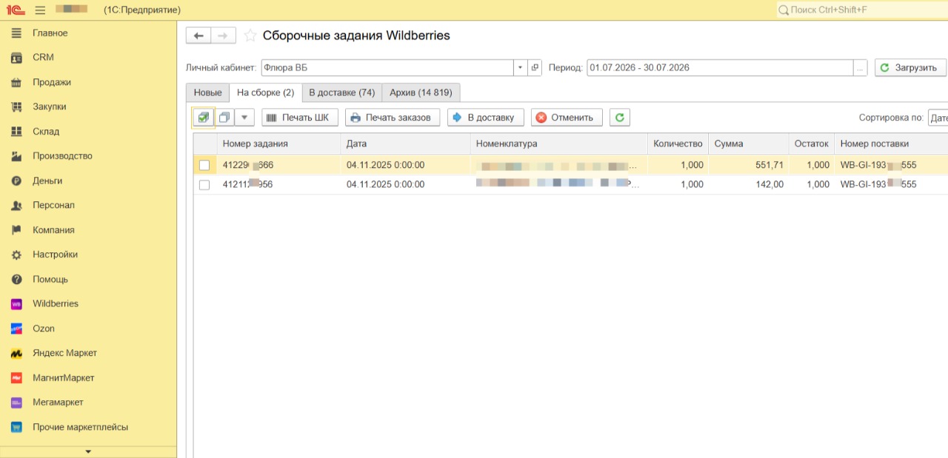Add this page to favorites with the star

250,36
